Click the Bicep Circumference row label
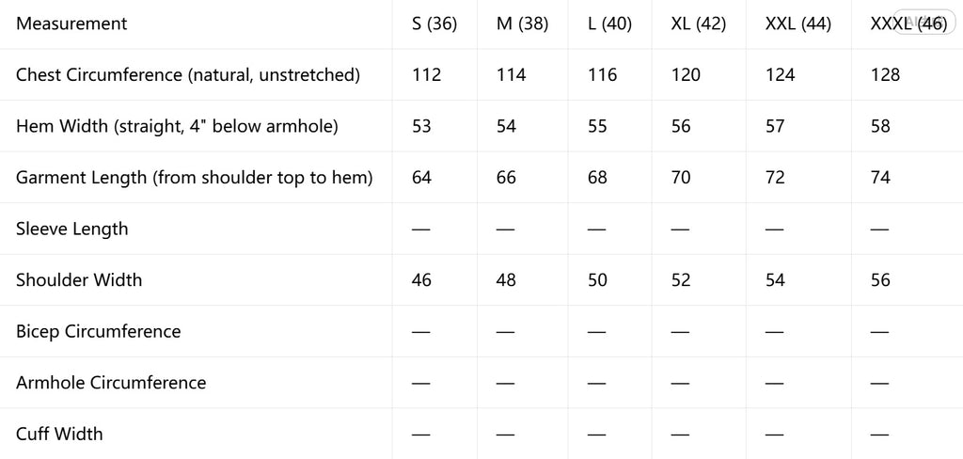The width and height of the screenshot is (963, 459). coord(98,331)
